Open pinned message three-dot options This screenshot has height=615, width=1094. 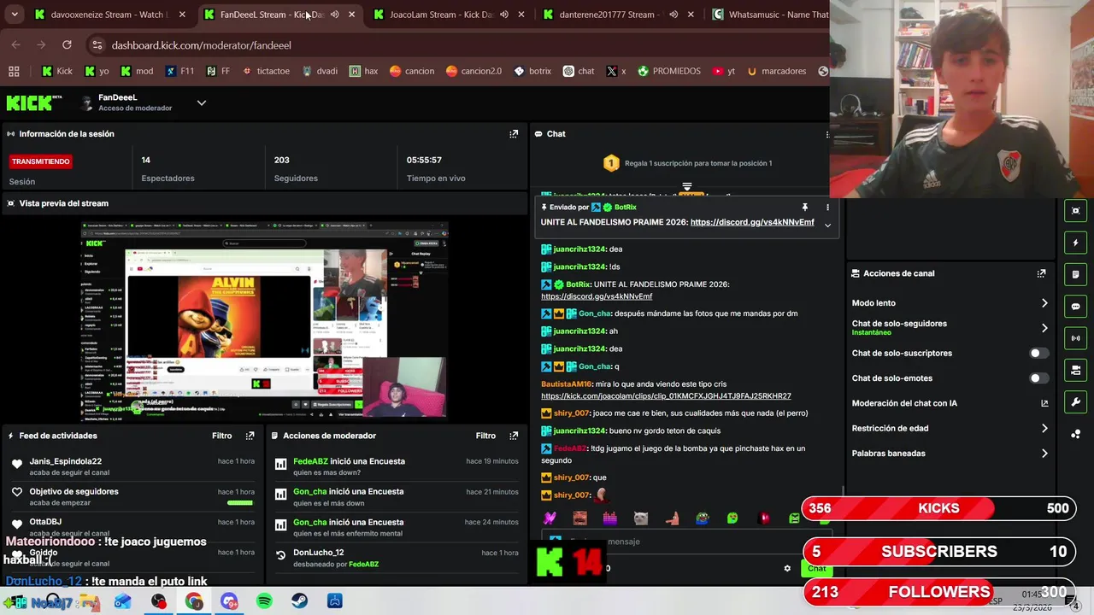827,208
